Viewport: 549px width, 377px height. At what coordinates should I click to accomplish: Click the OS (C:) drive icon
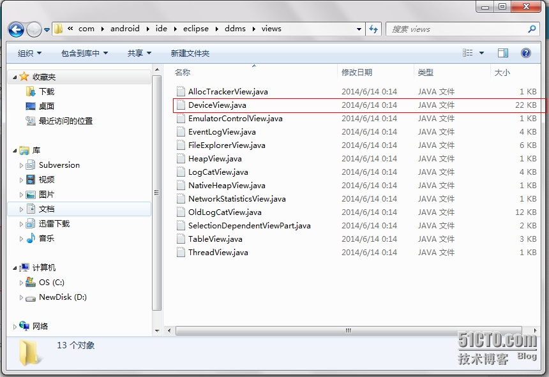[x=31, y=282]
